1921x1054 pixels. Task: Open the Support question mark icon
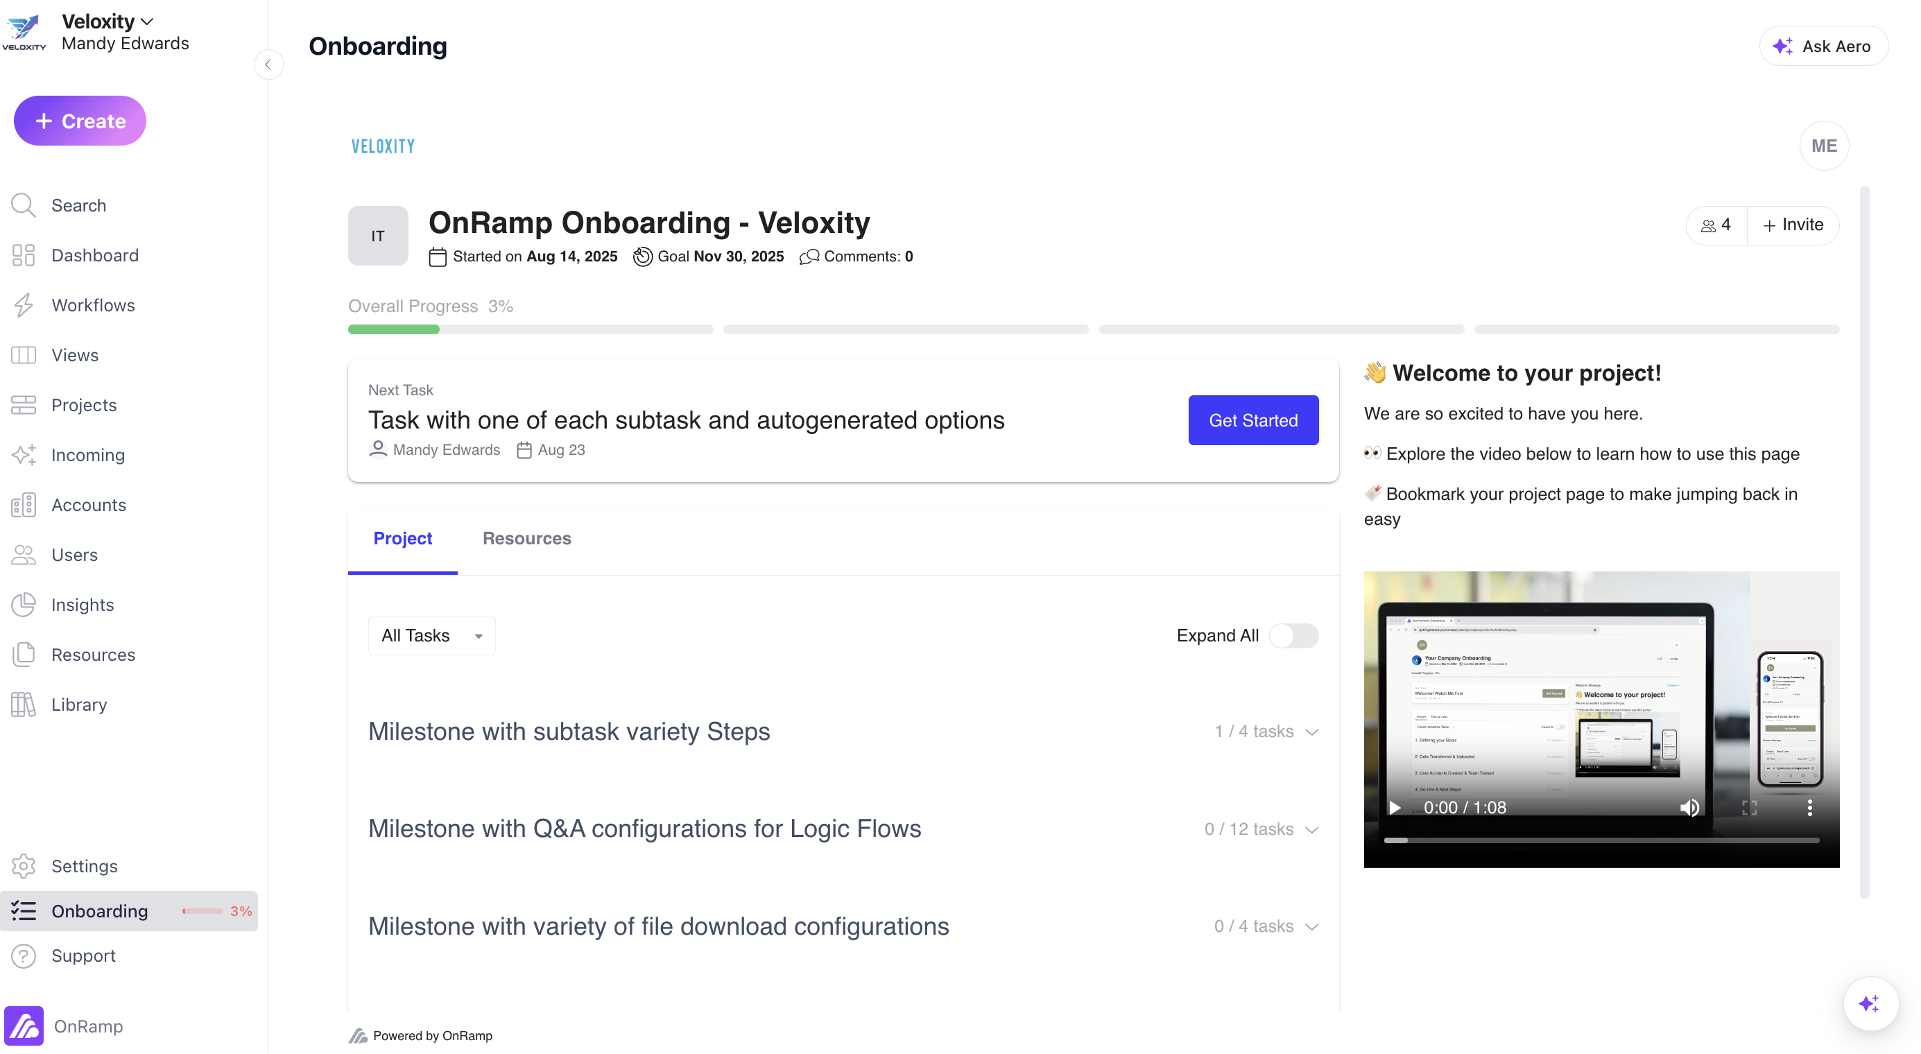pyautogui.click(x=23, y=956)
